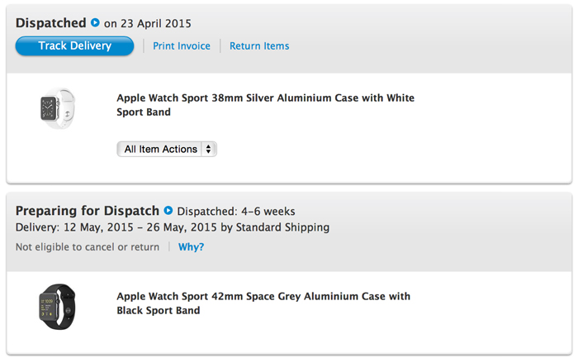
Task: Open the black Apple Watch product image
Action: [57, 307]
